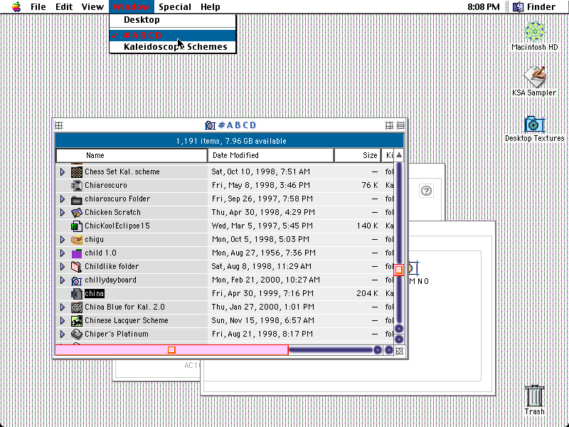
Task: Click the chiaroscuro Folder icon
Action: (77, 199)
